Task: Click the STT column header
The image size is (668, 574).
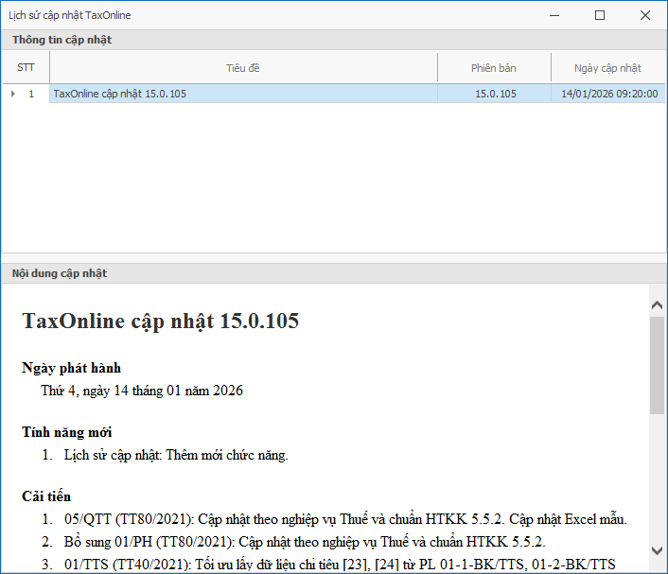Action: [26, 67]
